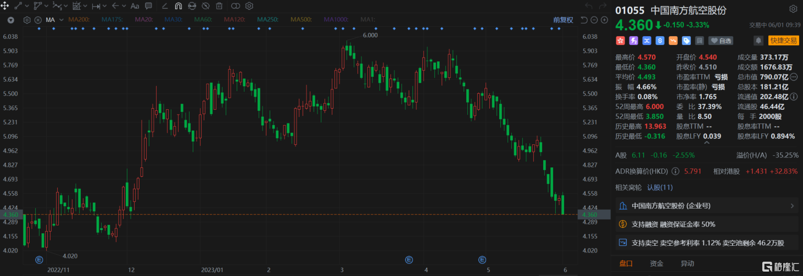Click the earnings E marker near 2022/11
The image size is (803, 276).
pyautogui.click(x=40, y=259)
